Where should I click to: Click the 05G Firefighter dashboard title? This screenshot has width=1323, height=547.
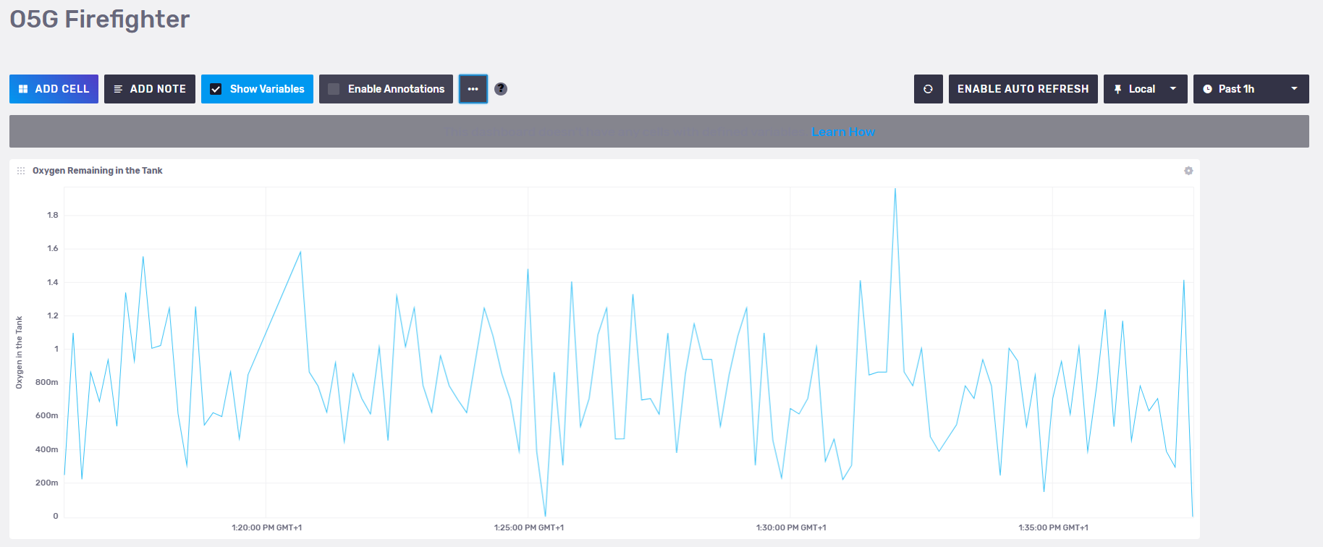(x=100, y=20)
